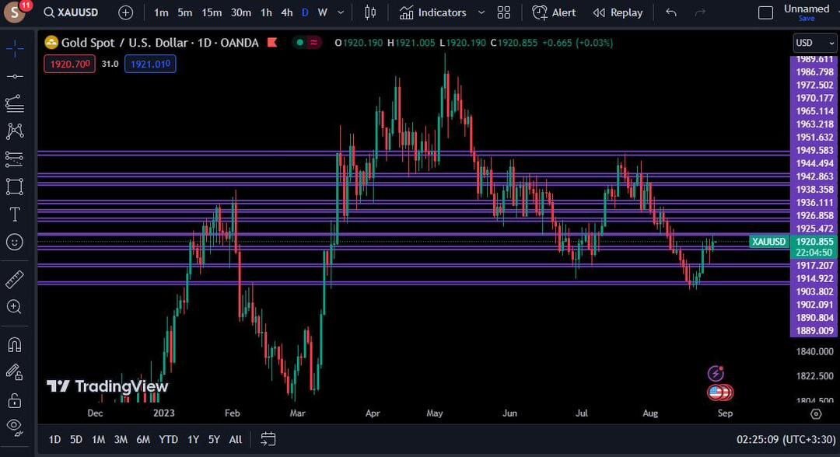Click the XAUUSD price label on axis

(768, 242)
